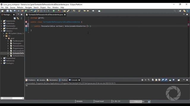Screen dimensions: 190x106
Task: Click Display Selected Console icon
Action: click(173, 80)
